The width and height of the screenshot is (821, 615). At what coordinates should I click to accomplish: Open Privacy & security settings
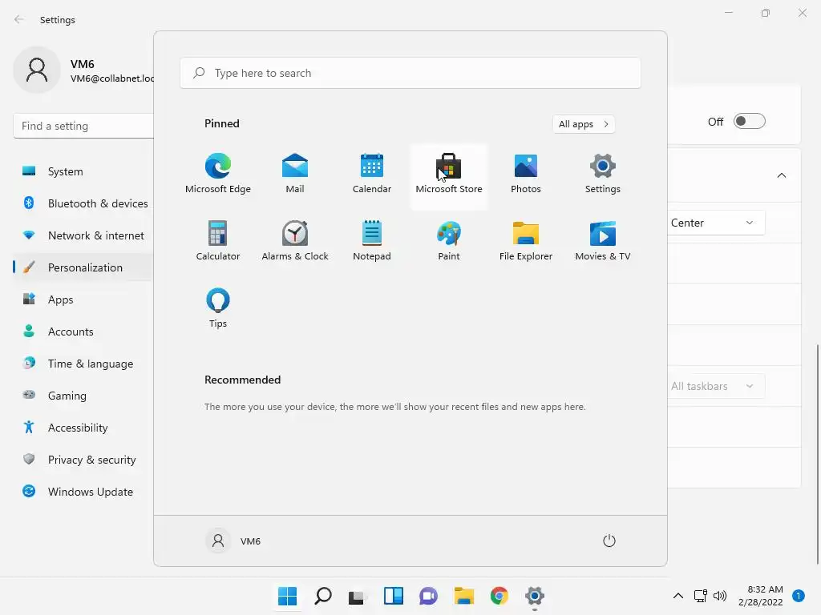pos(83,460)
